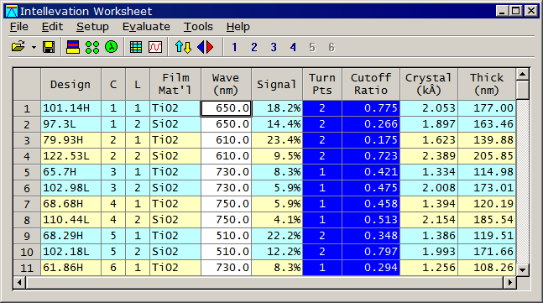Open the Tools menu
The width and height of the screenshot is (543, 303).
[x=198, y=27]
